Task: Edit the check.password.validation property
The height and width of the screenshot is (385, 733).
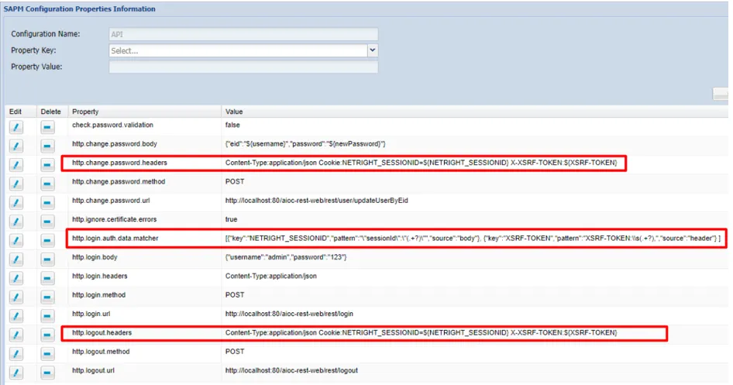Action: point(16,127)
